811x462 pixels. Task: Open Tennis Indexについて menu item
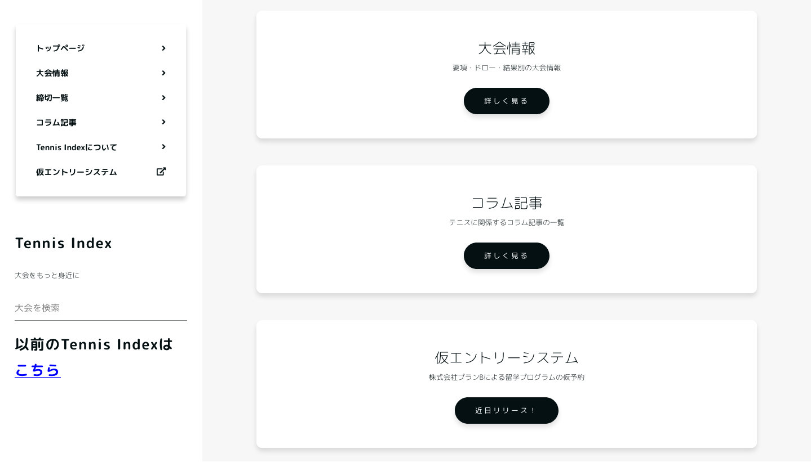pos(77,147)
